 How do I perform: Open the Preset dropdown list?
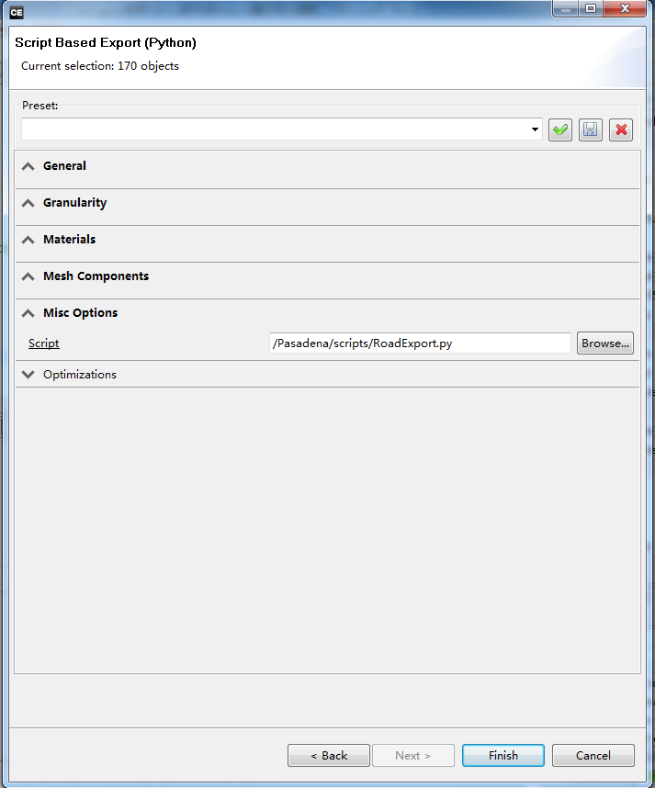(535, 129)
